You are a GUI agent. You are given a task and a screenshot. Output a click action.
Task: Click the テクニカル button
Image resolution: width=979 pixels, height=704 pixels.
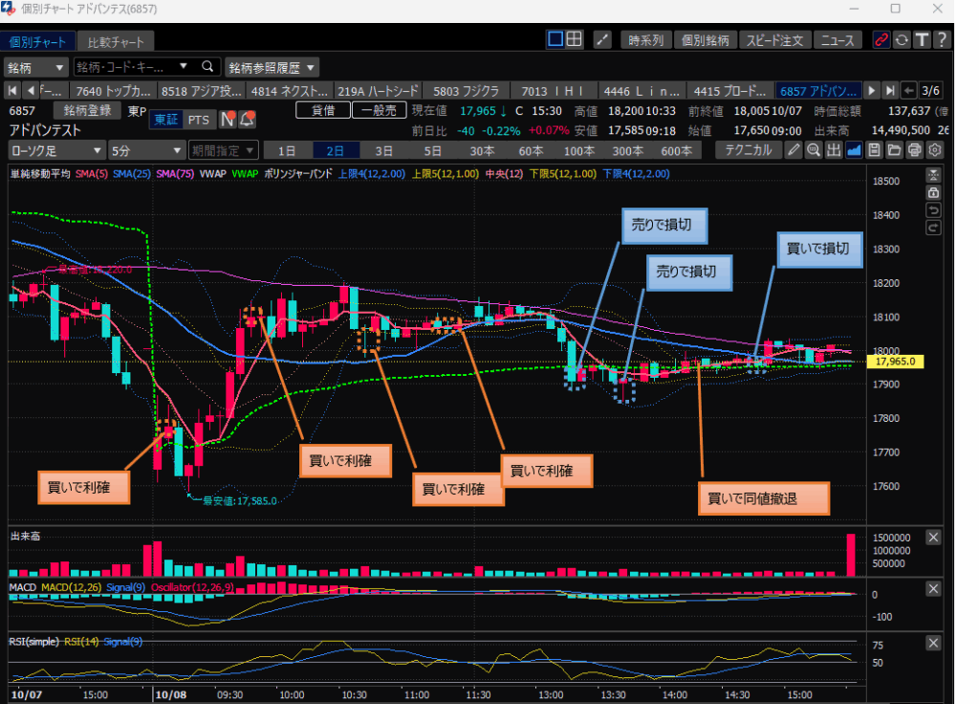tap(748, 150)
